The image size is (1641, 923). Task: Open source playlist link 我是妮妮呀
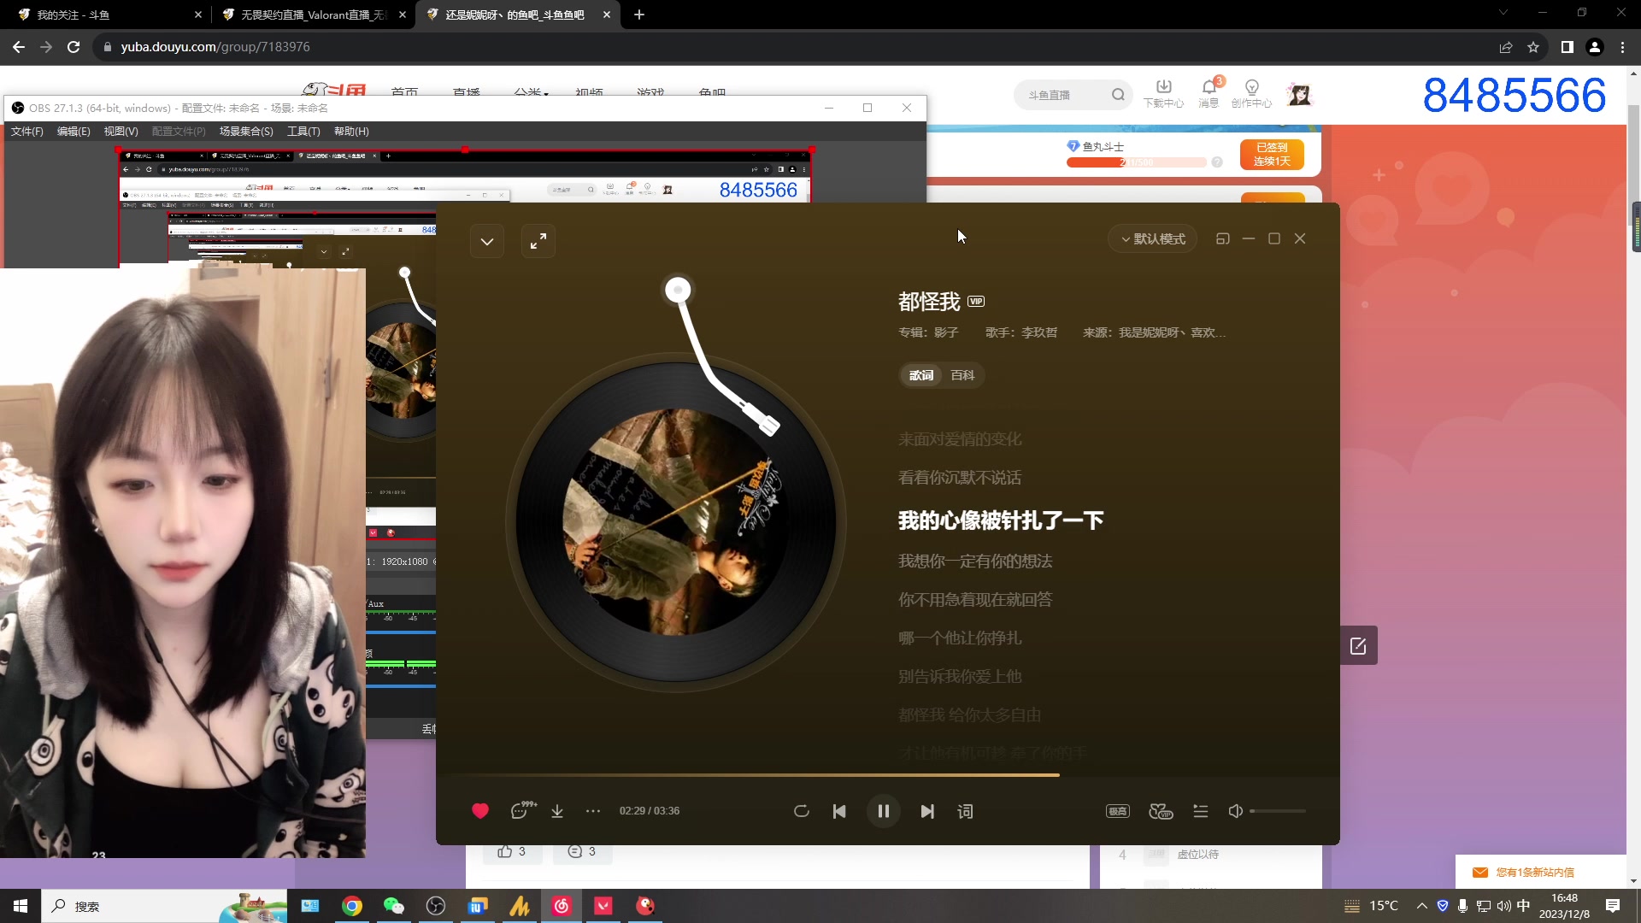pos(1172,332)
